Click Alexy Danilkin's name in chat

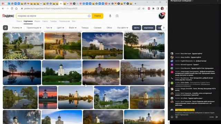[185, 57]
